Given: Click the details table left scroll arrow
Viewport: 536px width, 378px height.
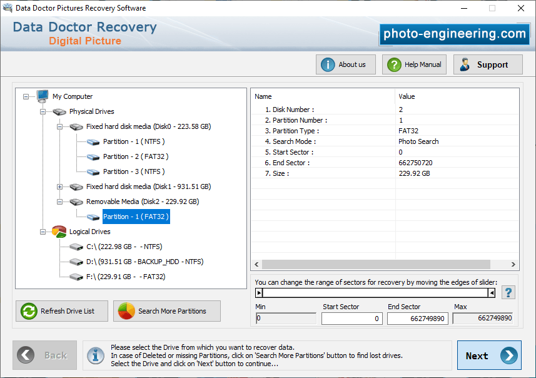Looking at the screenshot, I should [256, 265].
